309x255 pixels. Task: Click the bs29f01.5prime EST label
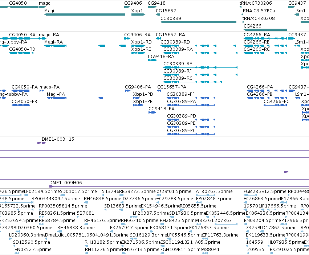[174, 192]
